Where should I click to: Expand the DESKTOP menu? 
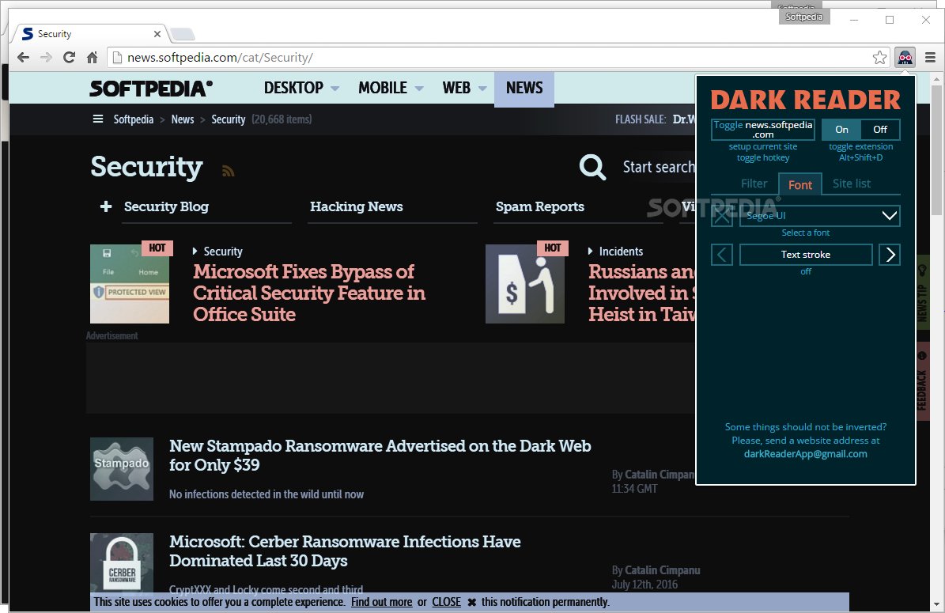click(x=301, y=88)
